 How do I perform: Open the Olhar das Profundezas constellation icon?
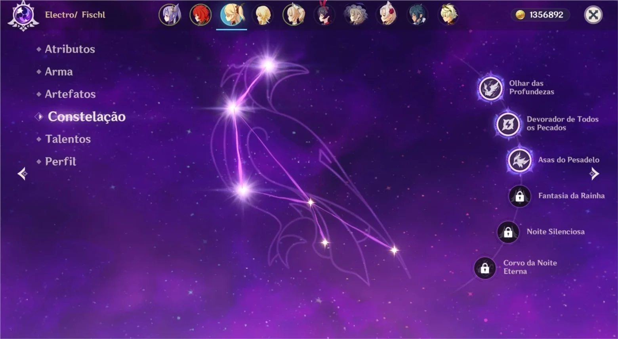490,88
